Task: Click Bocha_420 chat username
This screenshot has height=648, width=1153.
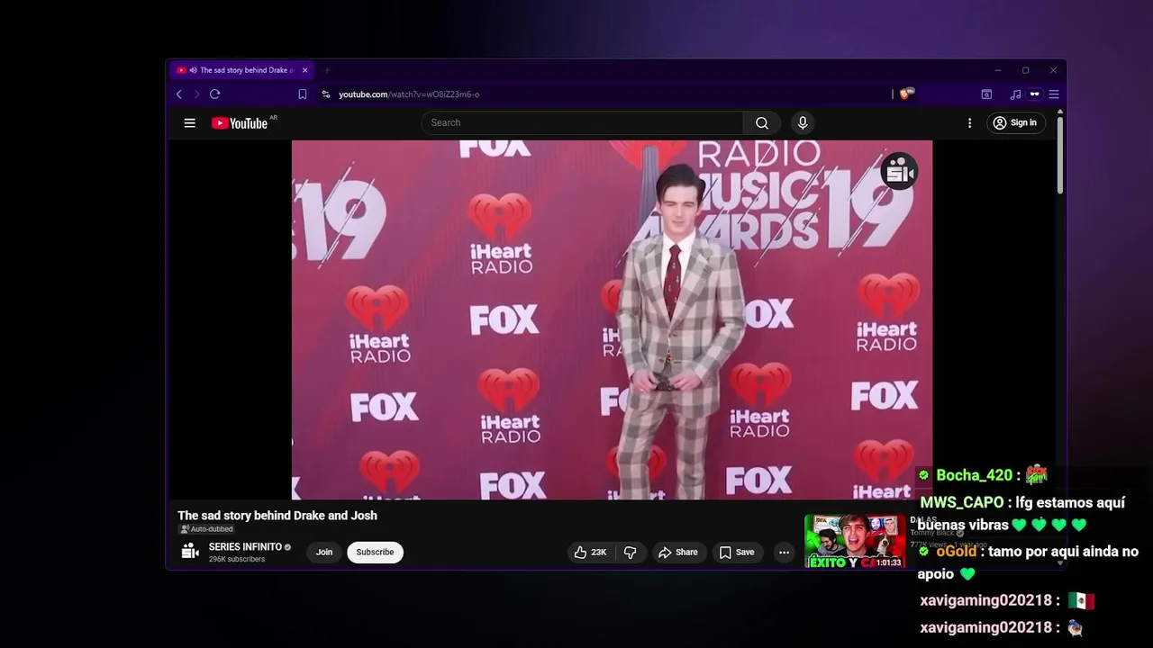Action: click(974, 475)
